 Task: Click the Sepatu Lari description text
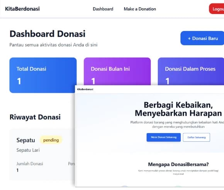pyautogui.click(x=28, y=150)
